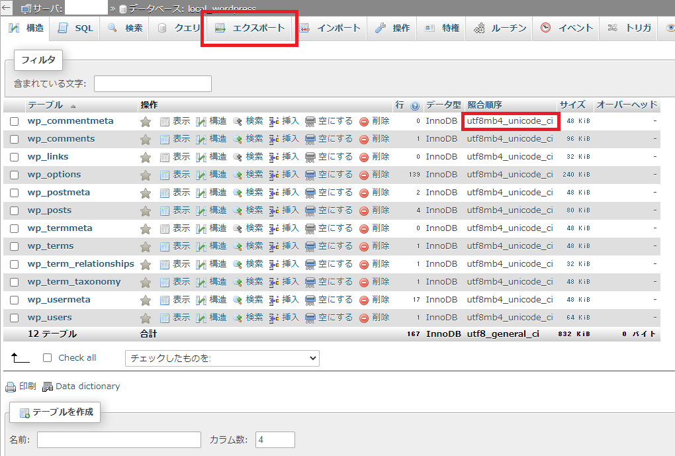The height and width of the screenshot is (456, 675).
Task: Select the wp_usermeta table checkbox
Action: click(14, 300)
